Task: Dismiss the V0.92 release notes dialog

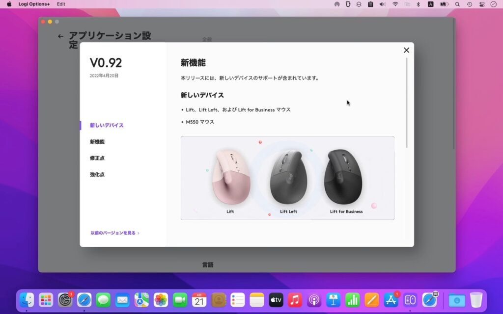Action: [406, 50]
